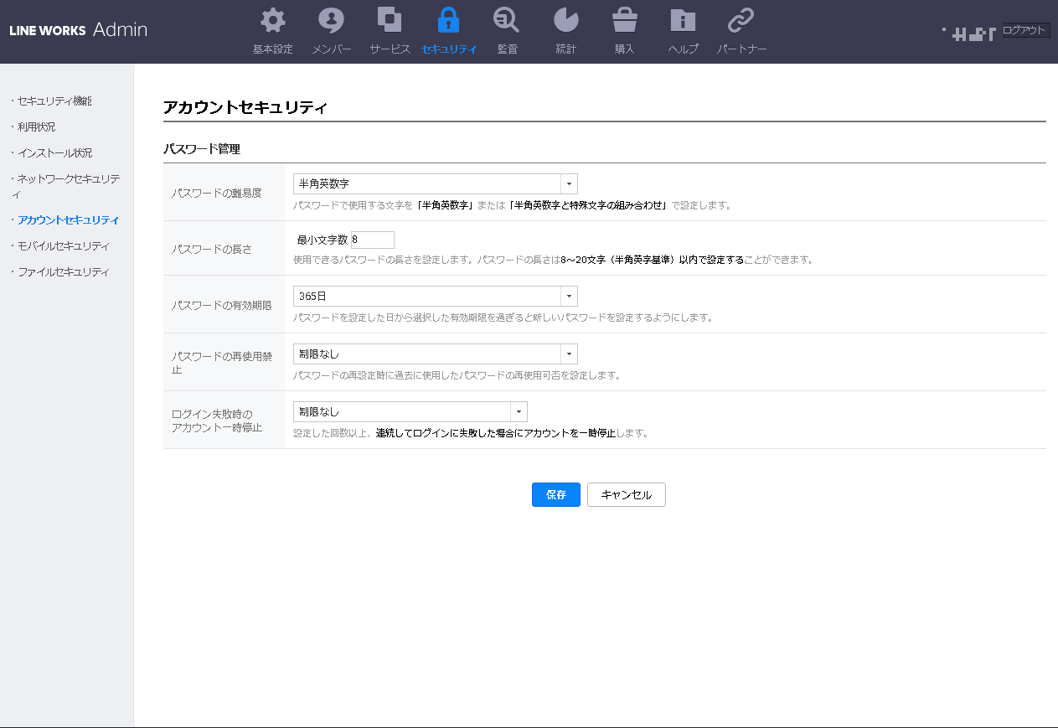Image resolution: width=1058 pixels, height=728 pixels.
Task: Select the セキュリティ padlock icon
Action: (449, 21)
